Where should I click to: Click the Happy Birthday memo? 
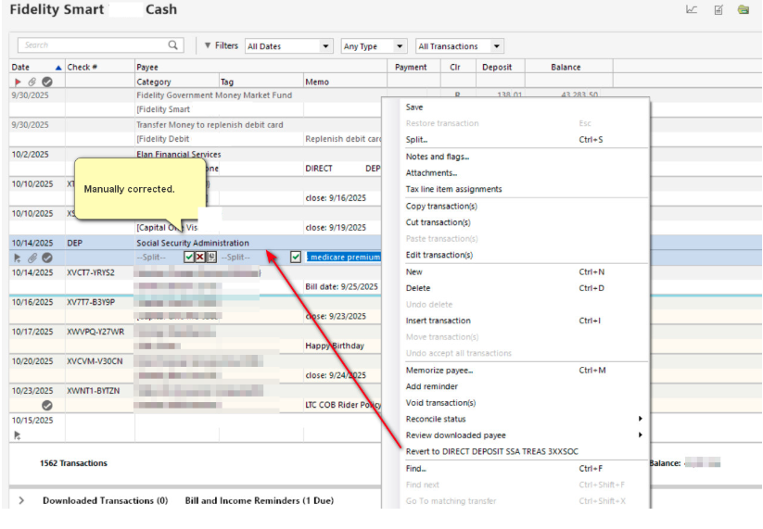(x=335, y=346)
